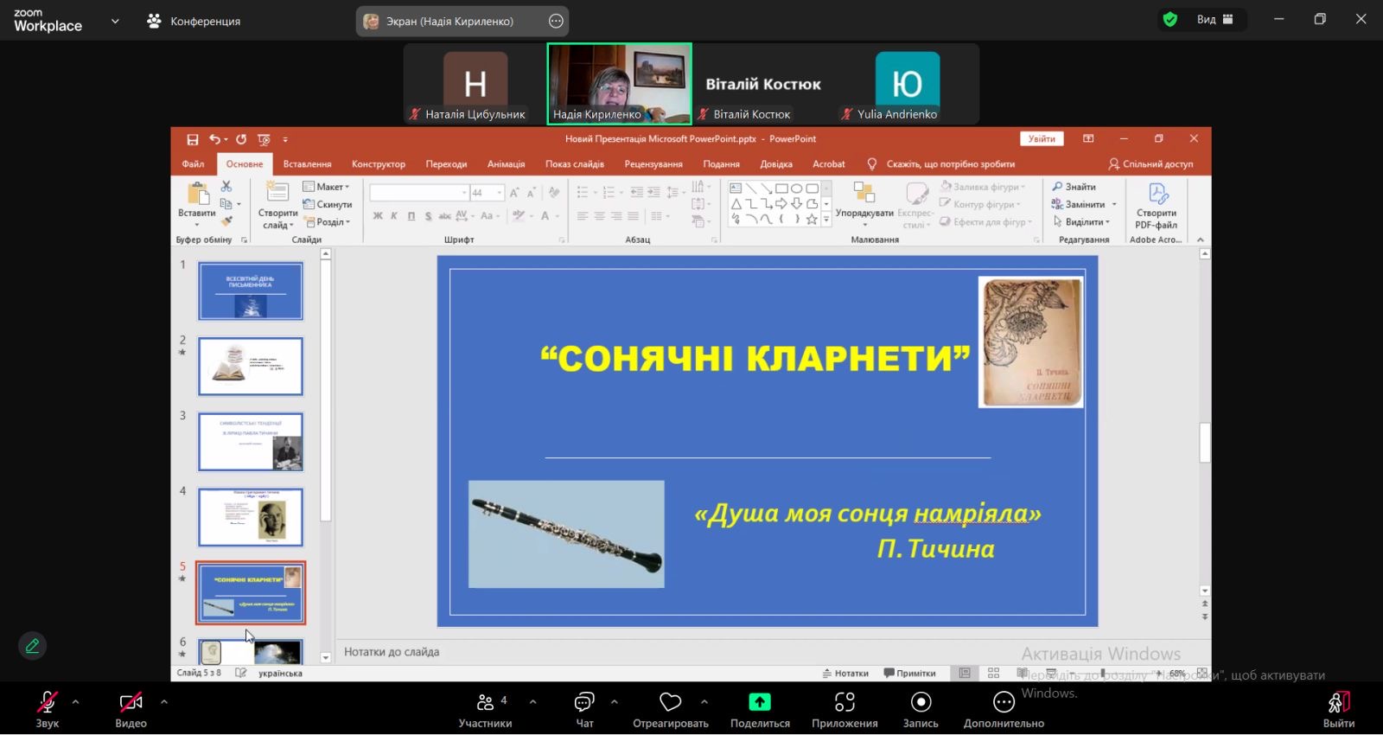Click the encryption shield icon

pos(1170,20)
